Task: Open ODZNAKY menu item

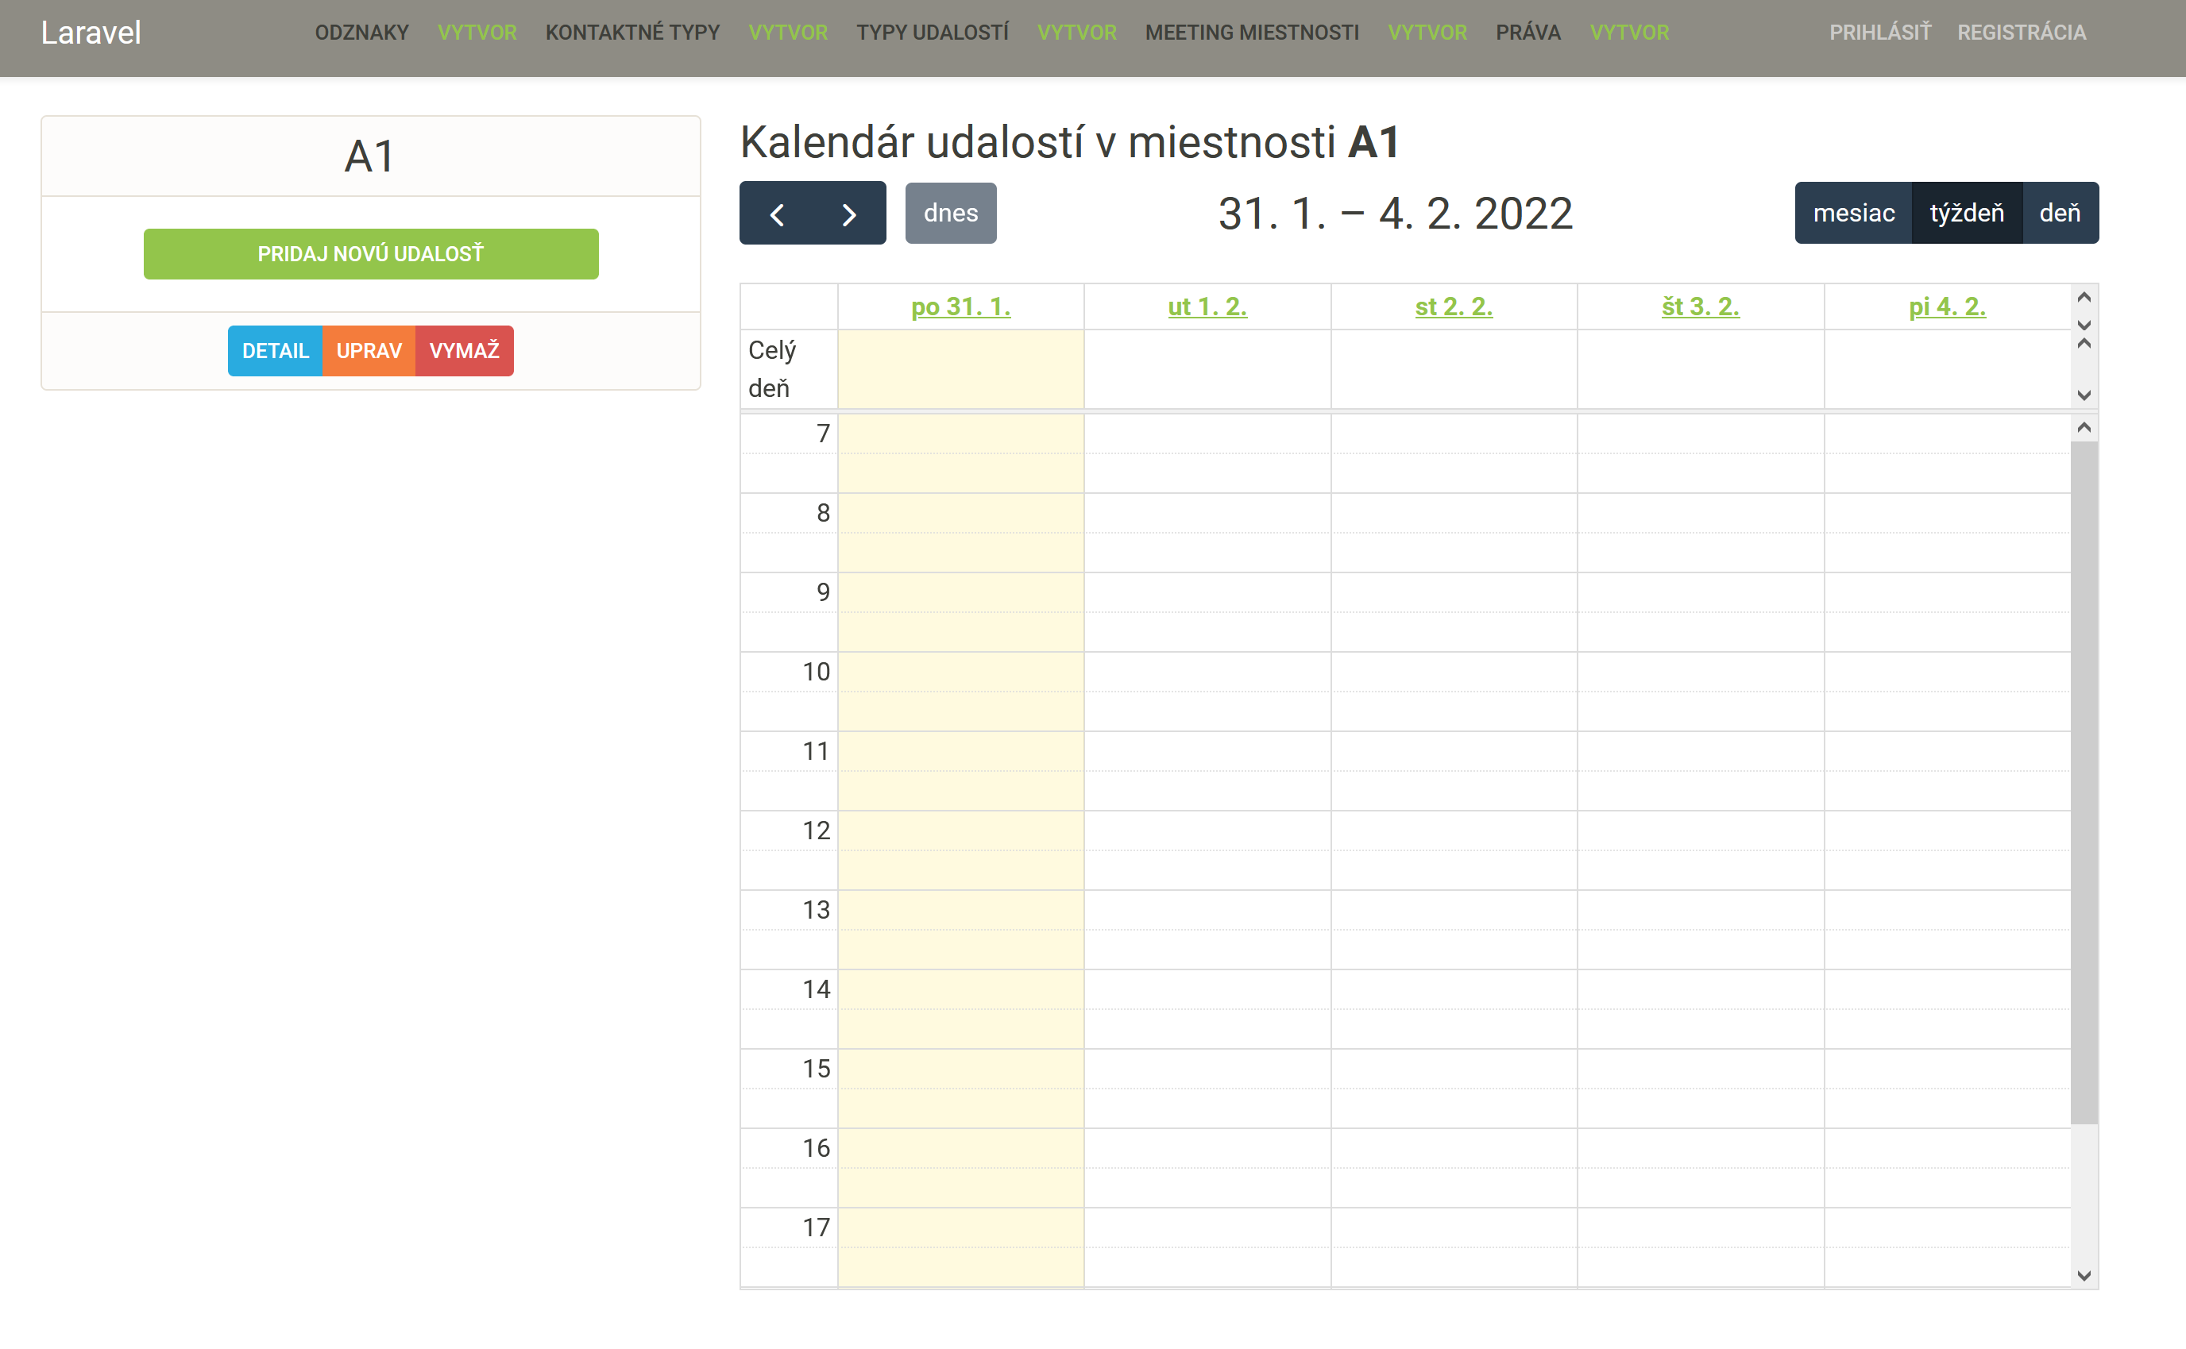Action: (x=361, y=33)
